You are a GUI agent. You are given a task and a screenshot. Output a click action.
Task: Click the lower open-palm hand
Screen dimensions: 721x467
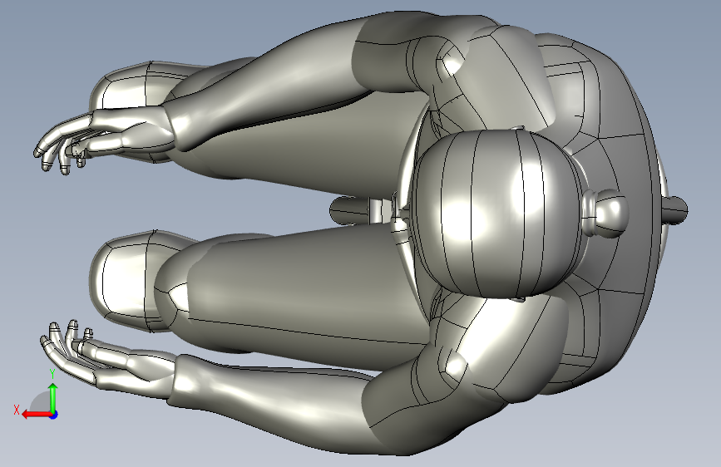click(108, 358)
